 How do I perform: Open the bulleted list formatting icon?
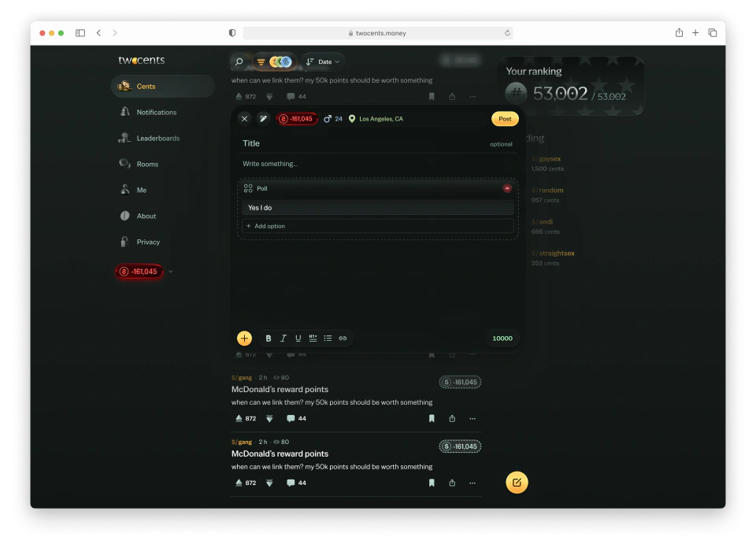(328, 338)
